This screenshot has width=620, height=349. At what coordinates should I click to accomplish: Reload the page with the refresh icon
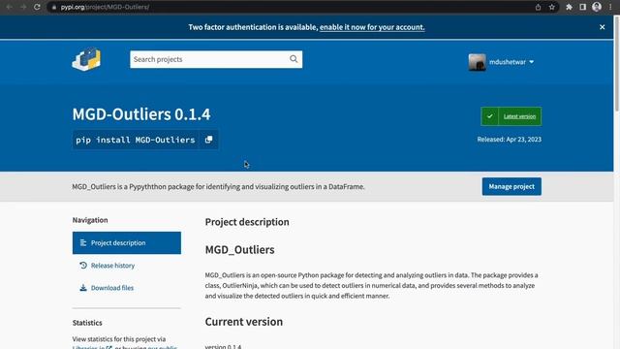point(37,7)
